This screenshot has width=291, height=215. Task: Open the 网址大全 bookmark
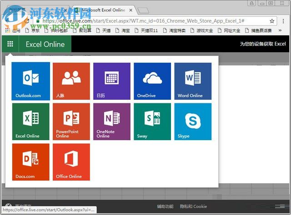pyautogui.click(x=229, y=30)
